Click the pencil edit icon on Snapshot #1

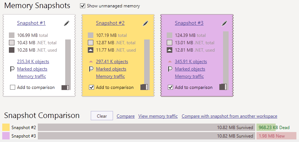point(67,23)
